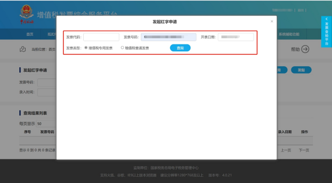The height and width of the screenshot is (183, 332).
Task: Expand the 发票查验平台 side tab chevron
Action: (327, 19)
